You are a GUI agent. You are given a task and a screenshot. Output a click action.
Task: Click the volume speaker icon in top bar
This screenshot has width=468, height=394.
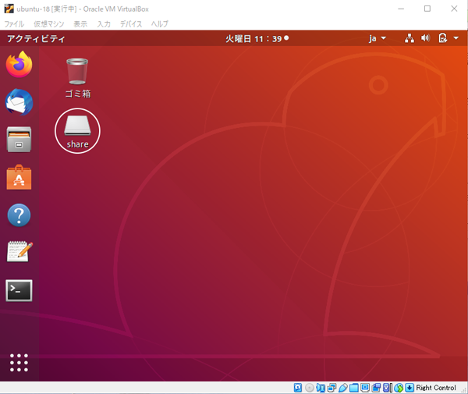point(425,38)
